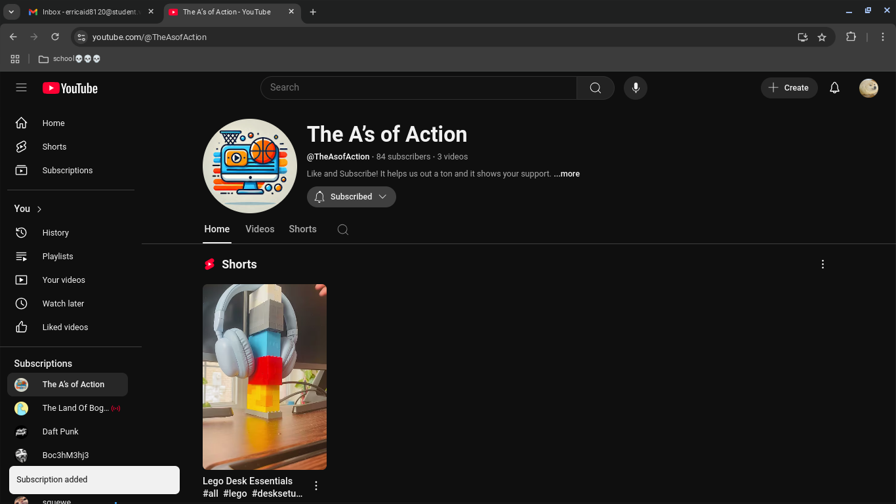
Task: Click in the YouTube search field
Action: (x=418, y=88)
